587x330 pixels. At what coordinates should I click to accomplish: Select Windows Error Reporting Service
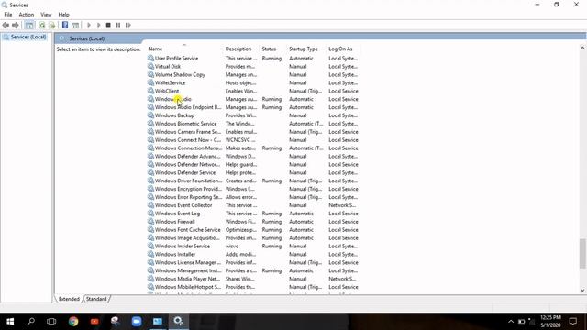[x=253, y=197]
